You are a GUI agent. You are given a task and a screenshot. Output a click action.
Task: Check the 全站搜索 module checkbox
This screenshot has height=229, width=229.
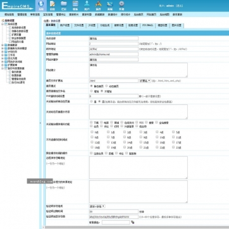click(x=156, y=122)
